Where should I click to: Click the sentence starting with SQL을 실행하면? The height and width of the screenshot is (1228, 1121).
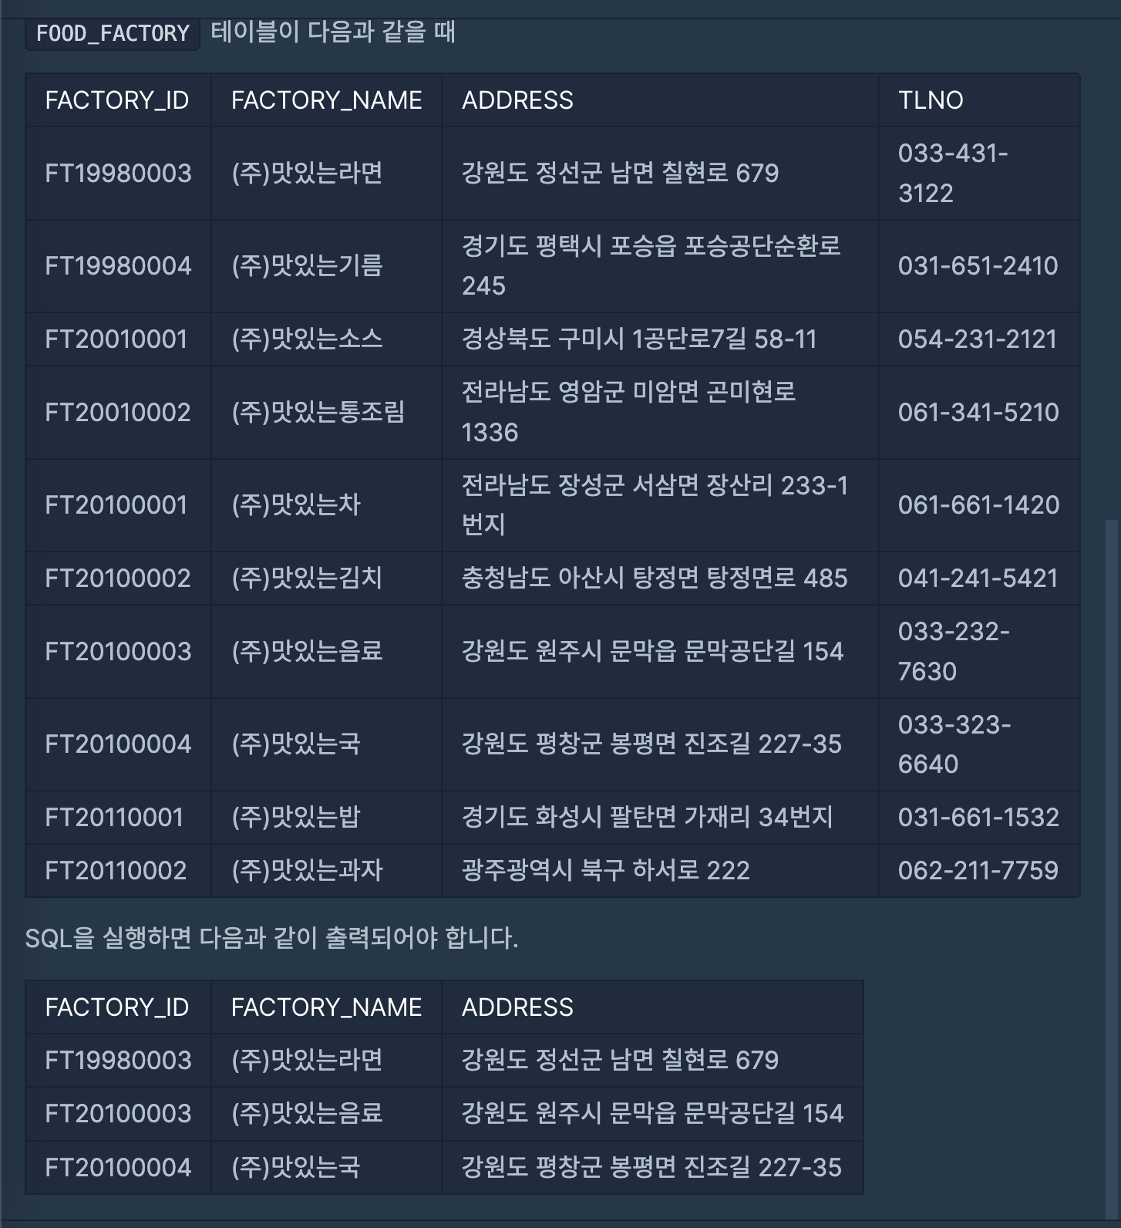coord(271,938)
